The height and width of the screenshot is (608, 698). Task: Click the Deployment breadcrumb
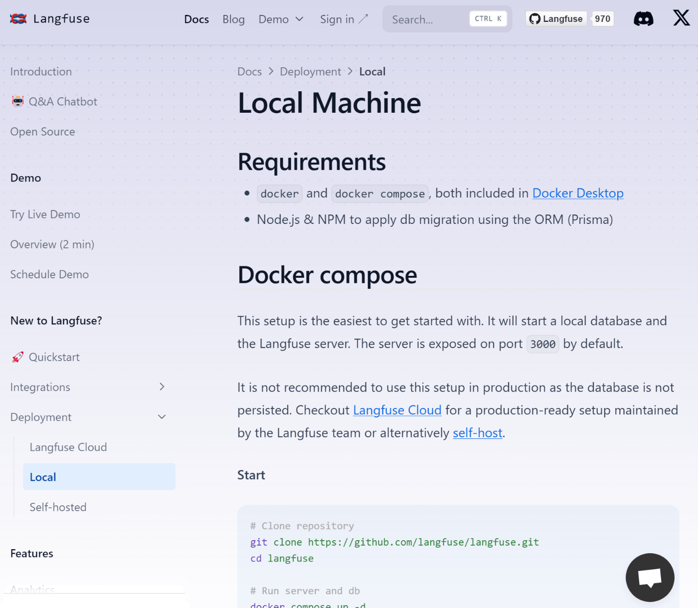[310, 71]
